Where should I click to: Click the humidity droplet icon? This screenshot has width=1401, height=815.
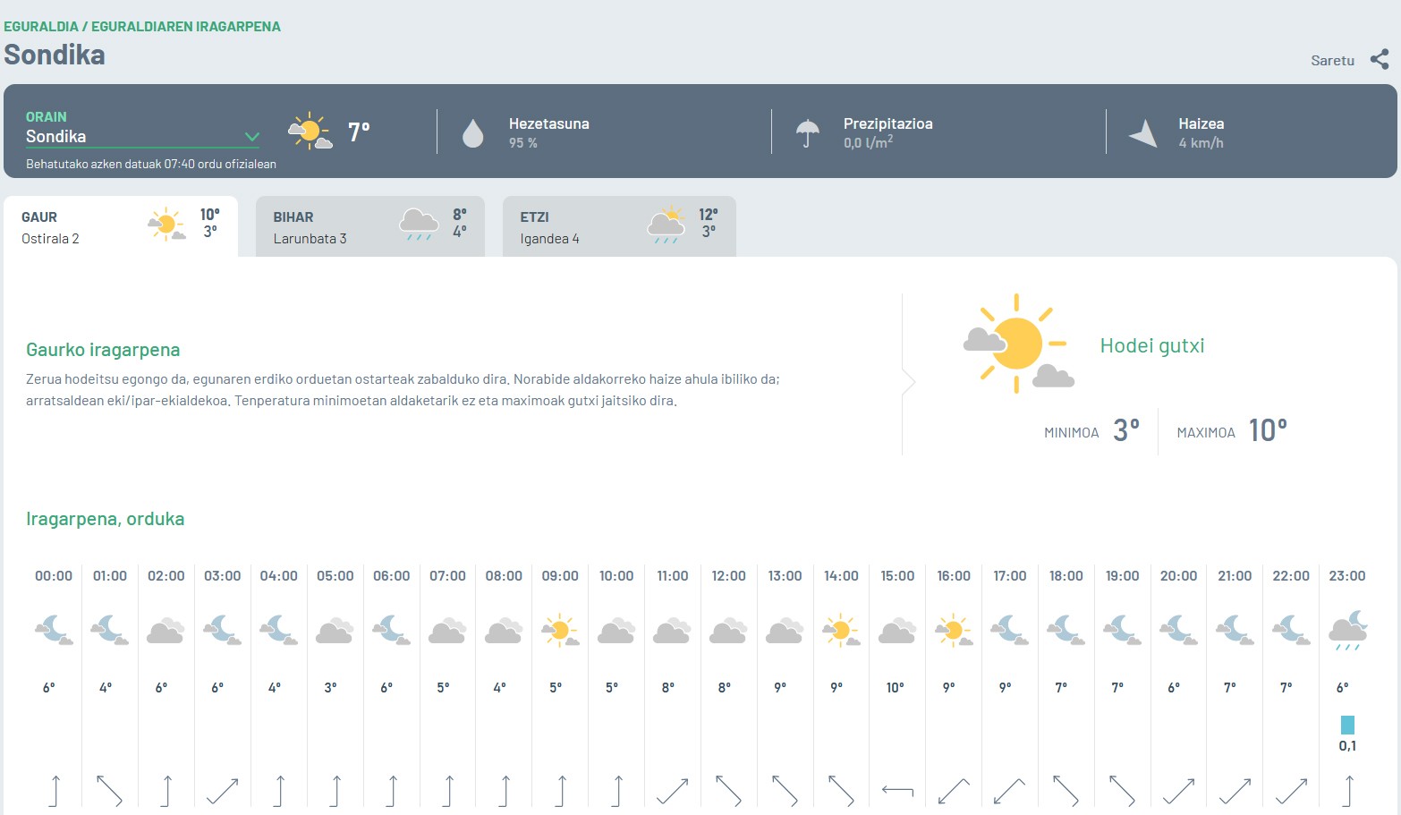click(472, 133)
